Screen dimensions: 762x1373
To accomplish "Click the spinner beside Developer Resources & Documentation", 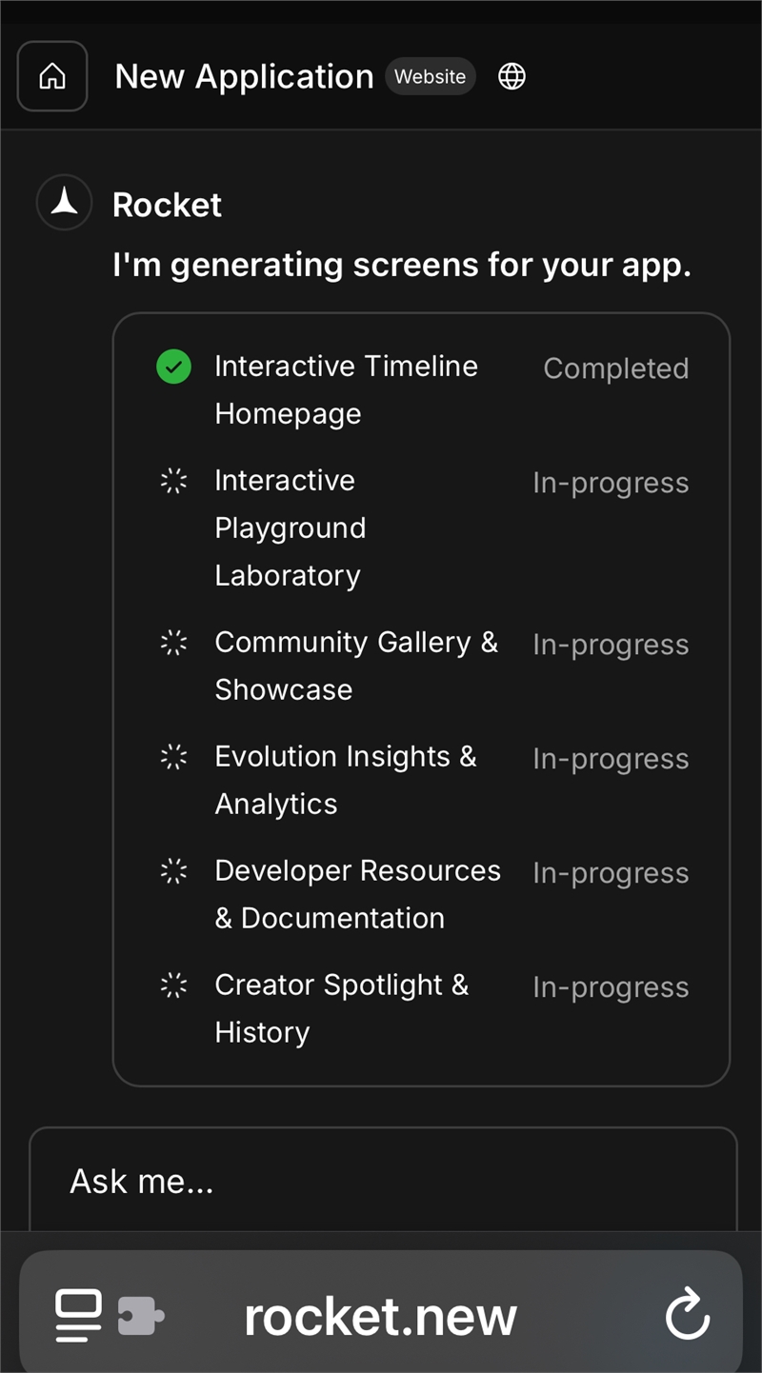I will (x=173, y=871).
